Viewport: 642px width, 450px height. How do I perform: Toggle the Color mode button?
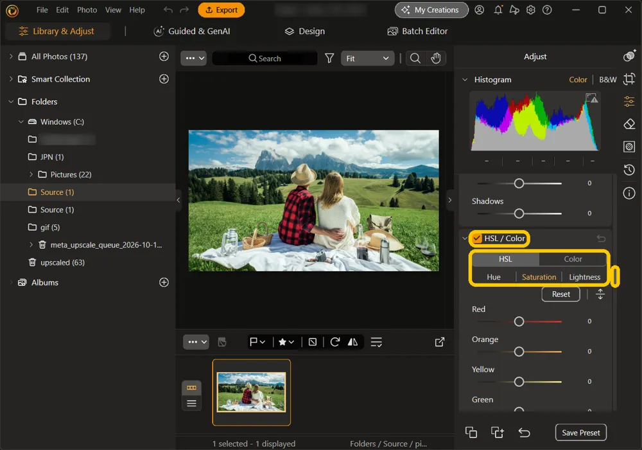click(573, 259)
